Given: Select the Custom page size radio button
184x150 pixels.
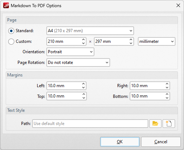Looking at the screenshot, I should [11, 41].
